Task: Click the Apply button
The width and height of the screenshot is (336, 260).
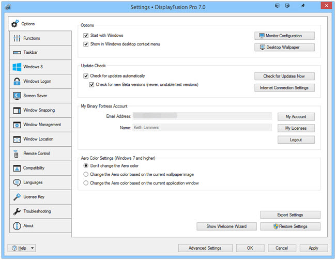Action: (x=314, y=248)
